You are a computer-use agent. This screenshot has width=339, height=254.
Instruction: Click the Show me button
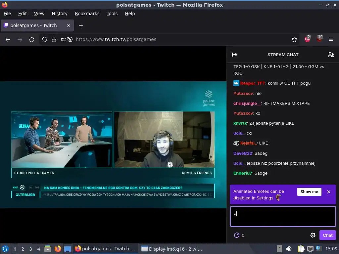309,192
